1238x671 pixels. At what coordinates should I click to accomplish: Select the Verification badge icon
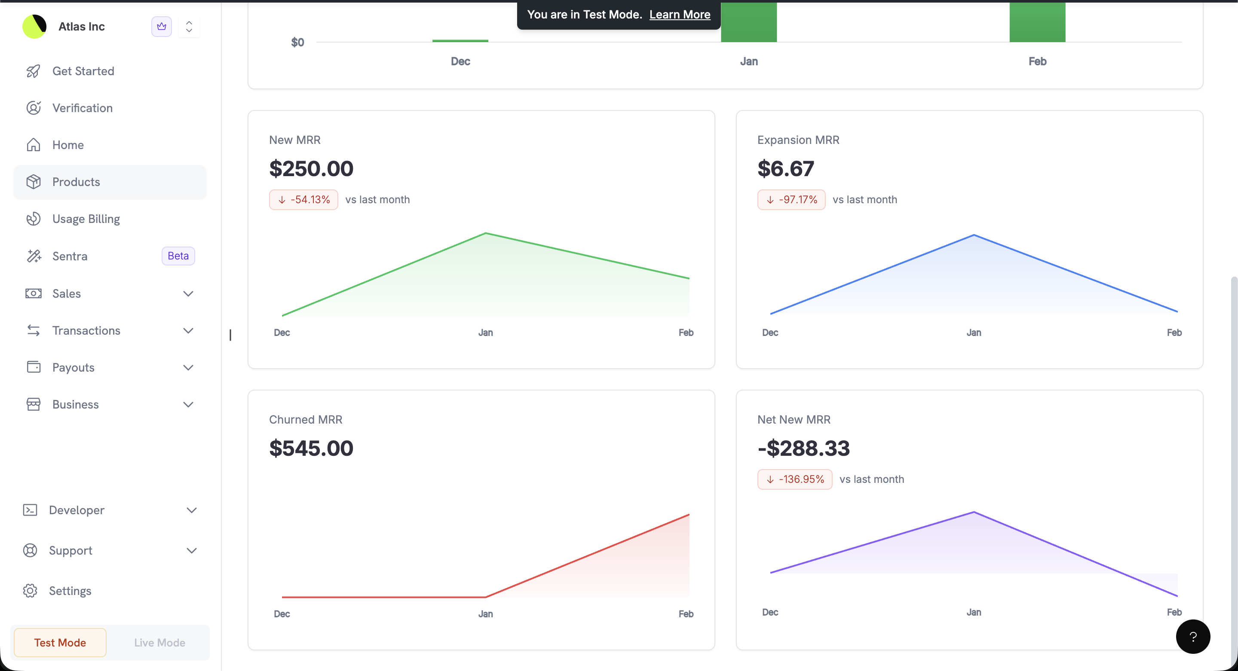click(33, 107)
